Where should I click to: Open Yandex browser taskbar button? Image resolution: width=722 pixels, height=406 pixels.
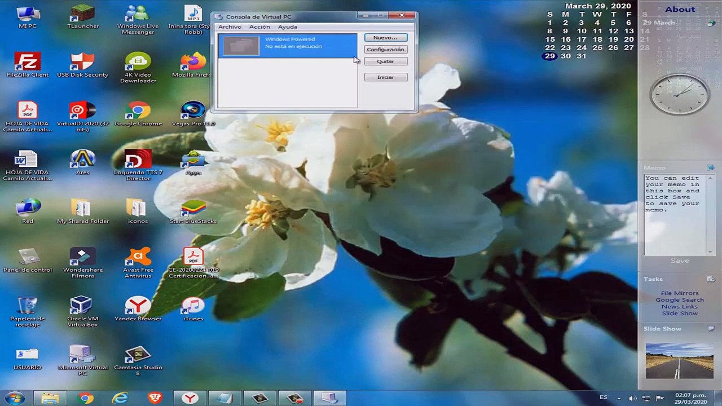pyautogui.click(x=190, y=398)
